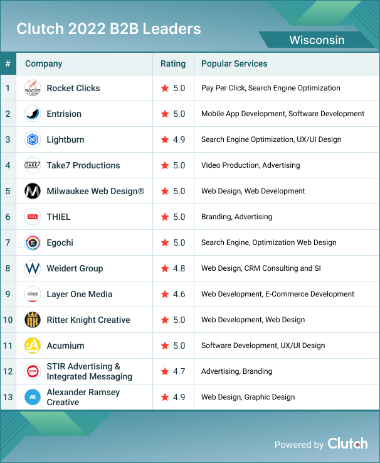
Task: Click the Take7 Productions logo
Action: pyautogui.click(x=33, y=166)
